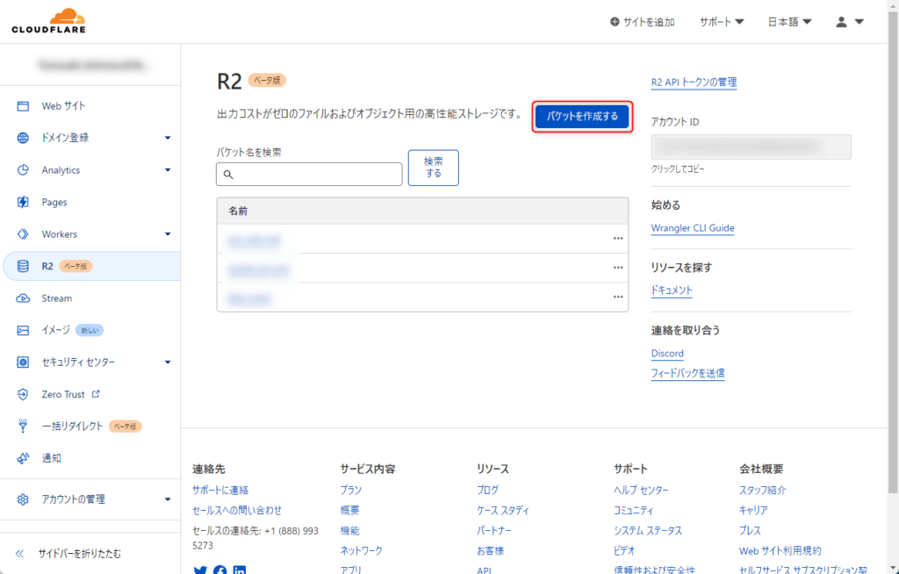Click the セキュリティ センター shield icon

tap(23, 362)
